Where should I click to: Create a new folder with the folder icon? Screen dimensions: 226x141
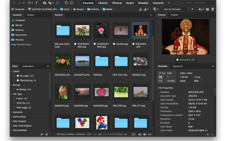(207, 9)
